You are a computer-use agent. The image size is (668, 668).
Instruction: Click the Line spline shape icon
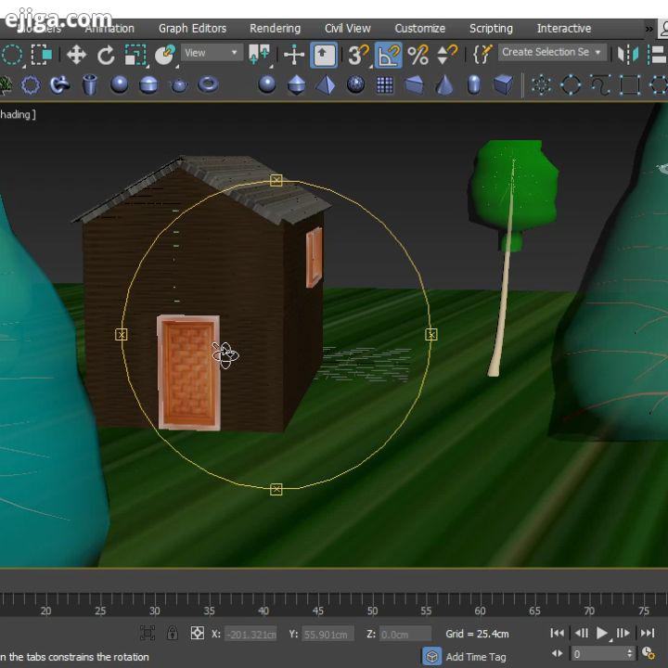pos(600,85)
